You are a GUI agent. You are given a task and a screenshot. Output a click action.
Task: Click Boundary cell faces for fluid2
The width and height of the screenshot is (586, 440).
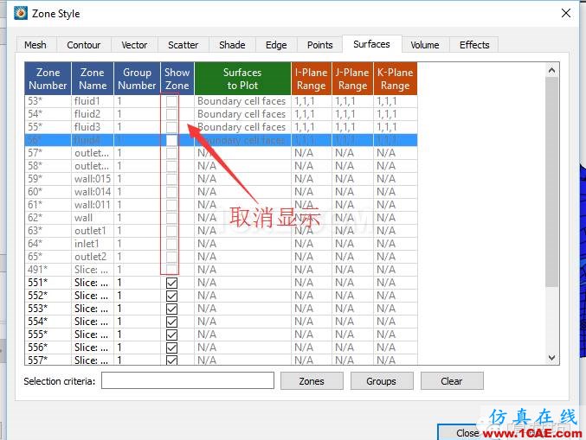tap(241, 114)
